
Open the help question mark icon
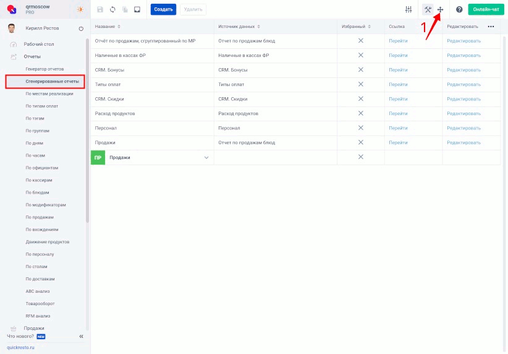(x=459, y=9)
